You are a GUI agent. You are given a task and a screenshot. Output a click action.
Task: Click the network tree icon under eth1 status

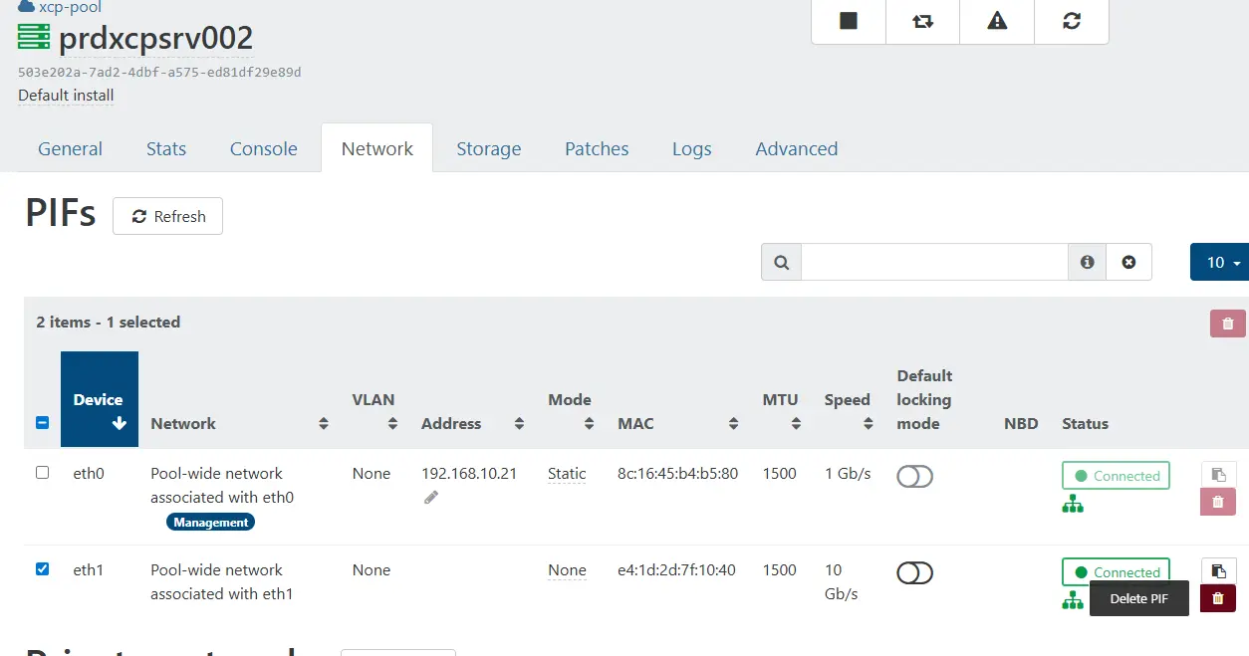(1073, 600)
